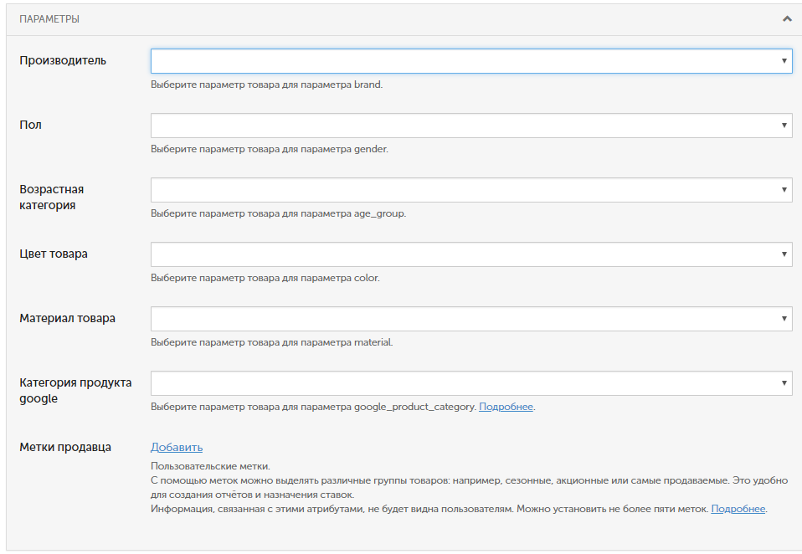The width and height of the screenshot is (802, 554).
Task: Open the Возрастная категория dropdown
Action: point(471,190)
